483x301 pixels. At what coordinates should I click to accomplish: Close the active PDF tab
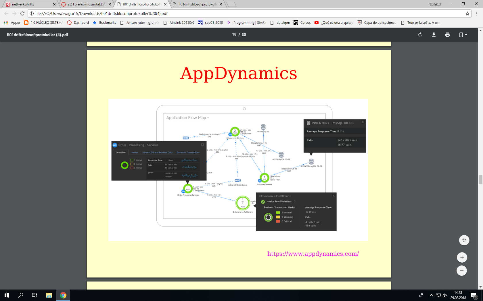165,4
